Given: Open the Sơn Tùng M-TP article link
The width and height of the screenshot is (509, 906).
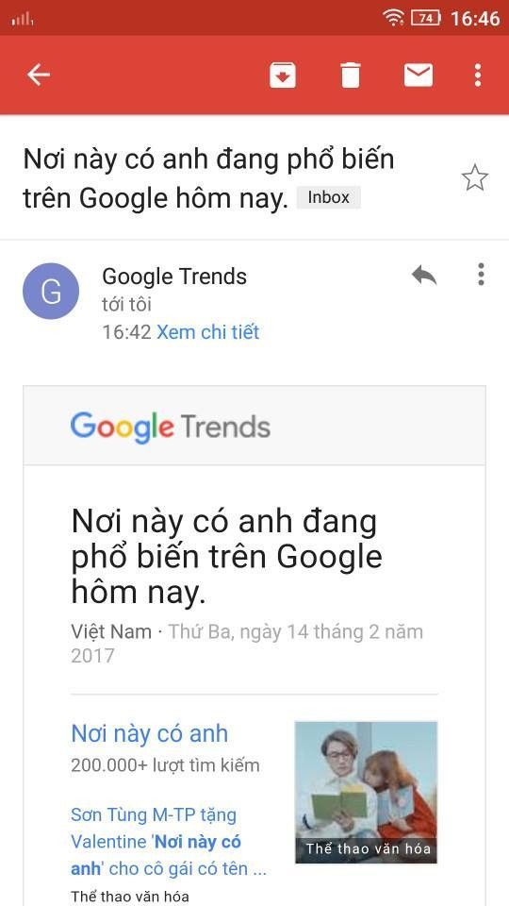Looking at the screenshot, I should tap(169, 842).
